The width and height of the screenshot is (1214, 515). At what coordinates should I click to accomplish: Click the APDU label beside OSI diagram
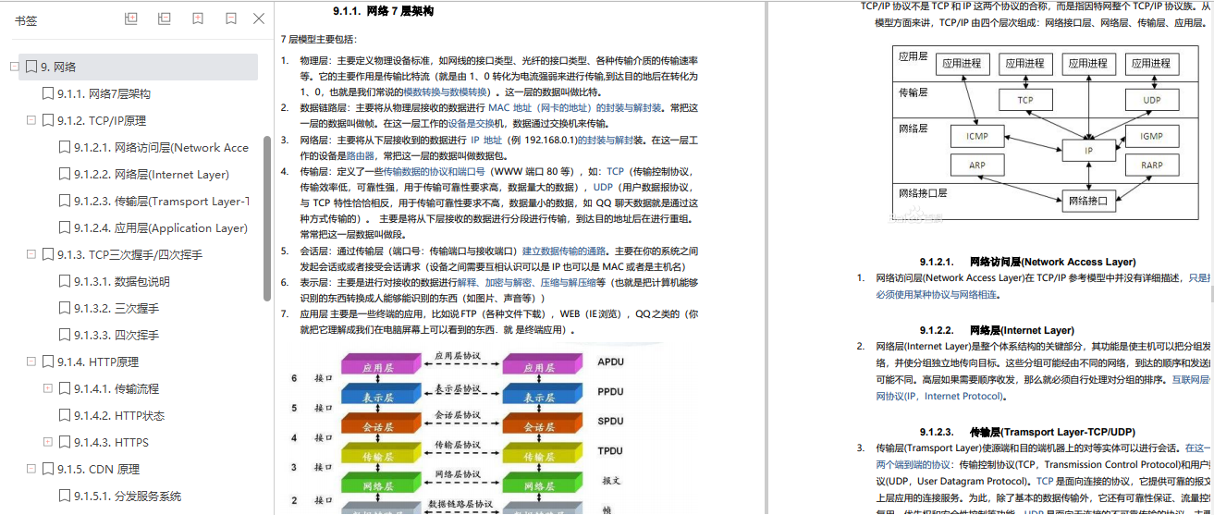611,362
